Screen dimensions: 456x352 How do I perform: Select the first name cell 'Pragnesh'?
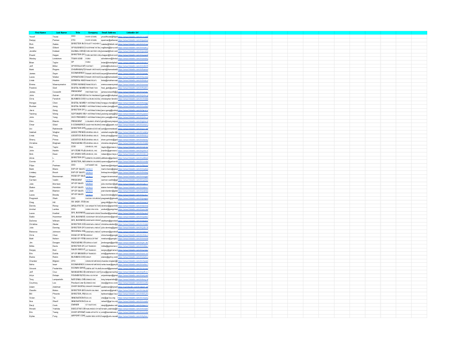point(40,198)
